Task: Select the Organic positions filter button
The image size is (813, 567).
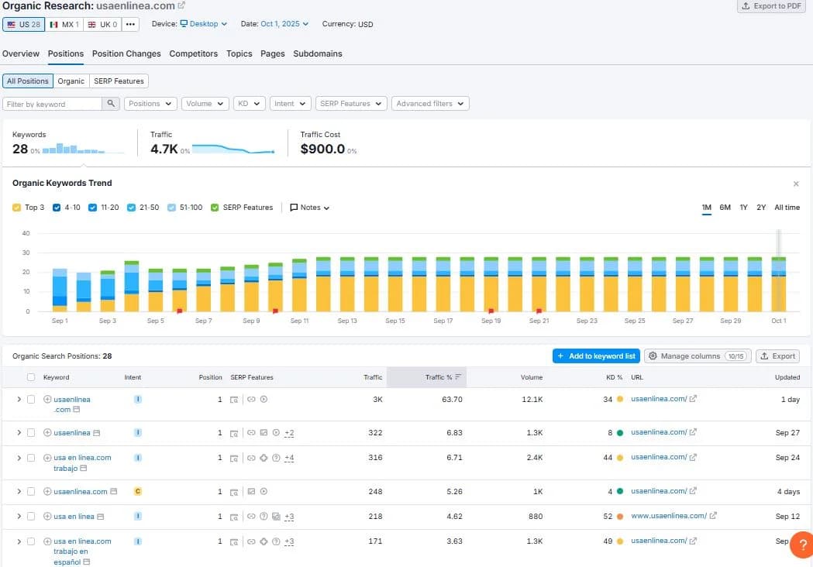Action: [x=71, y=81]
